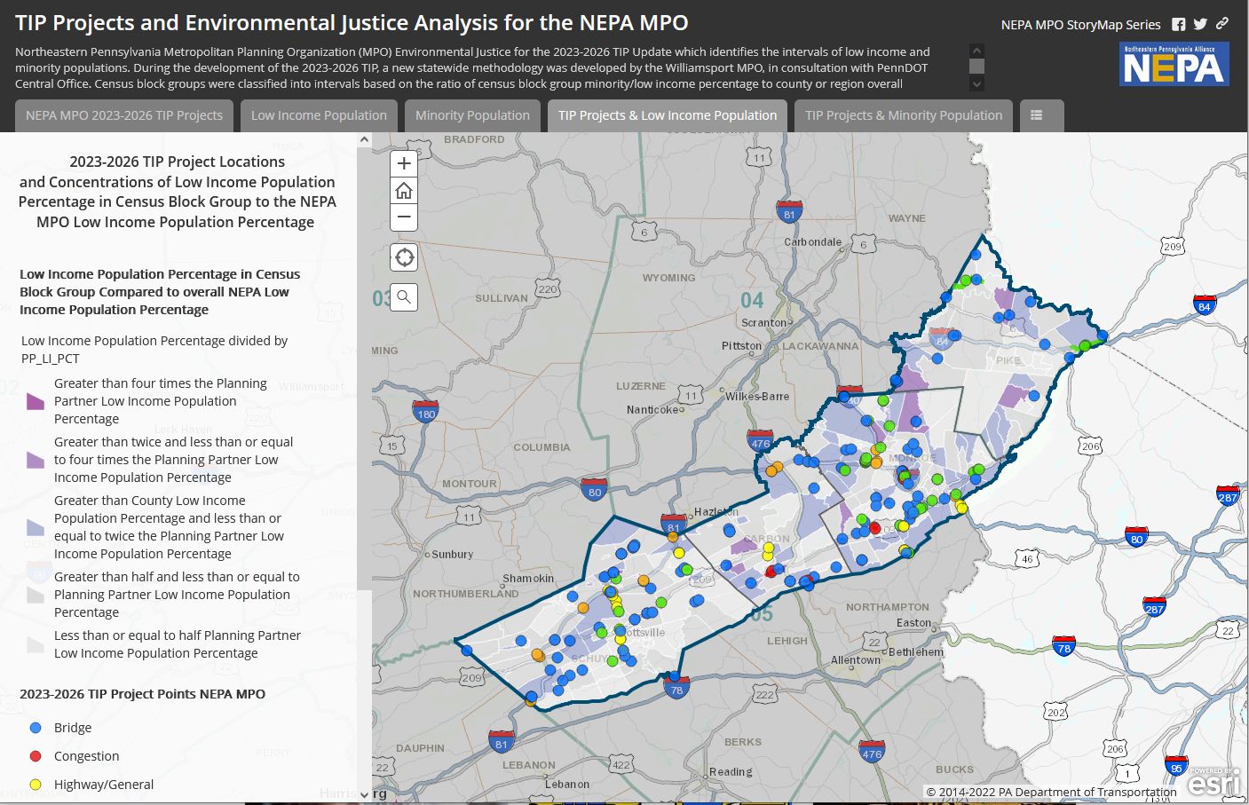Click the description box scrollbar thumb
1249x805 pixels.
pyautogui.click(x=976, y=66)
